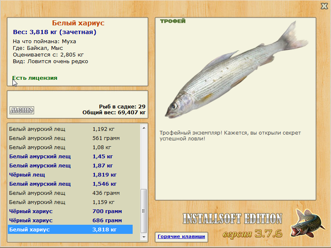Viewport: 331px width, 248px height.
Task: Close the fish keepnet window with X
Action: (x=324, y=6)
